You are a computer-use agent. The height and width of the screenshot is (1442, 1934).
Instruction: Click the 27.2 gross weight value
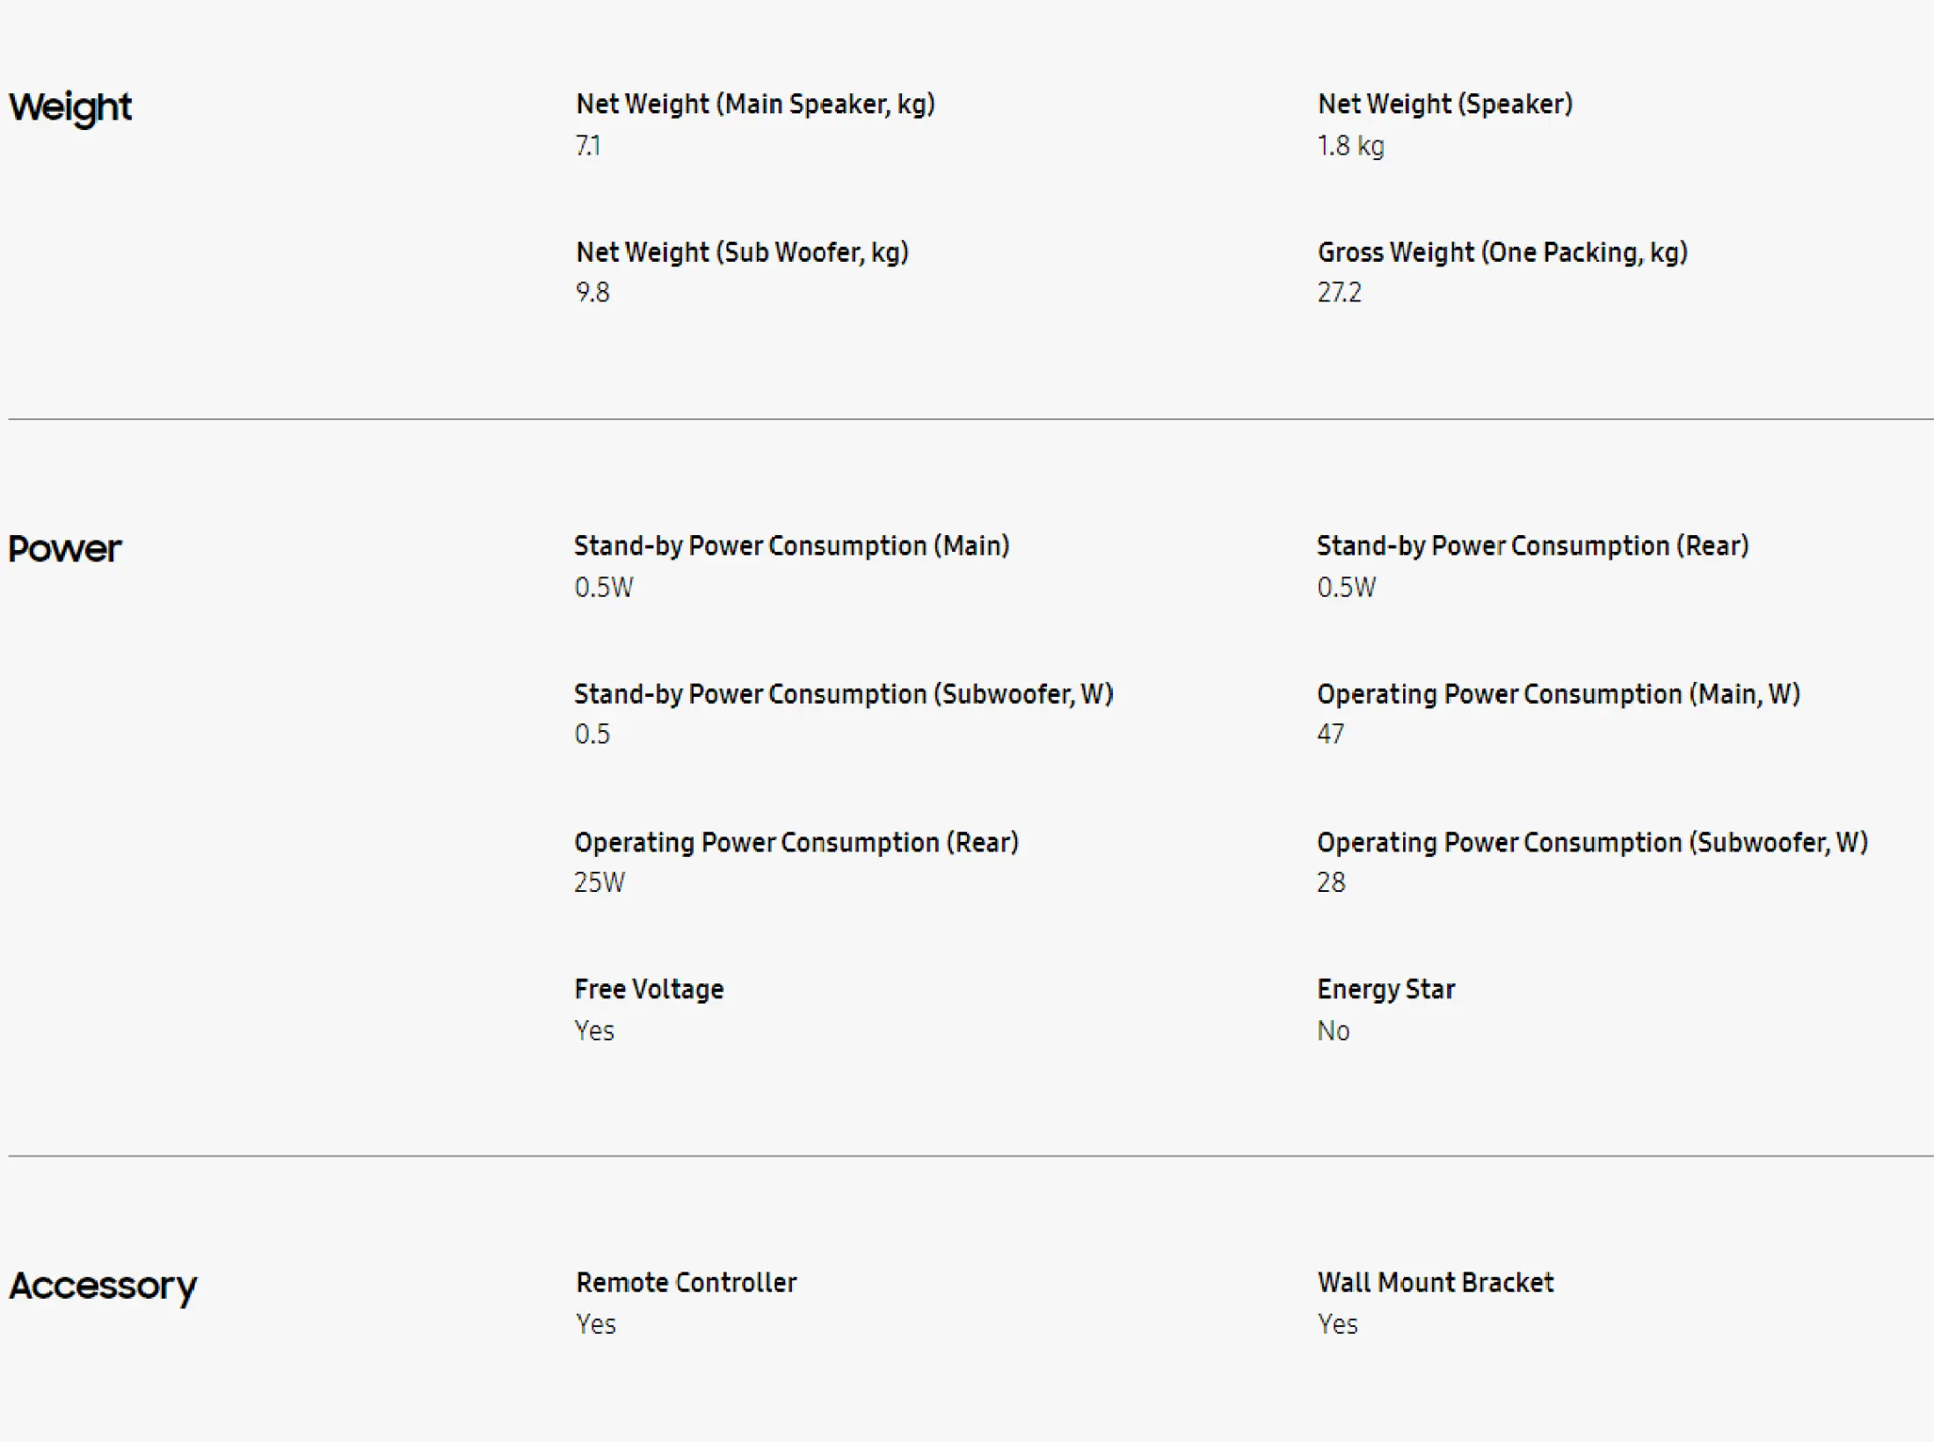tap(1339, 293)
